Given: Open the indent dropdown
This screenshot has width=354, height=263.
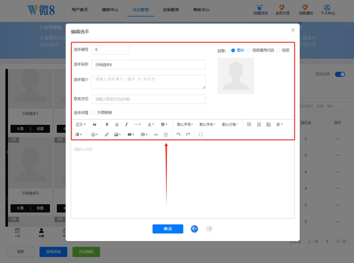Looking at the screenshot, I should (x=79, y=135).
